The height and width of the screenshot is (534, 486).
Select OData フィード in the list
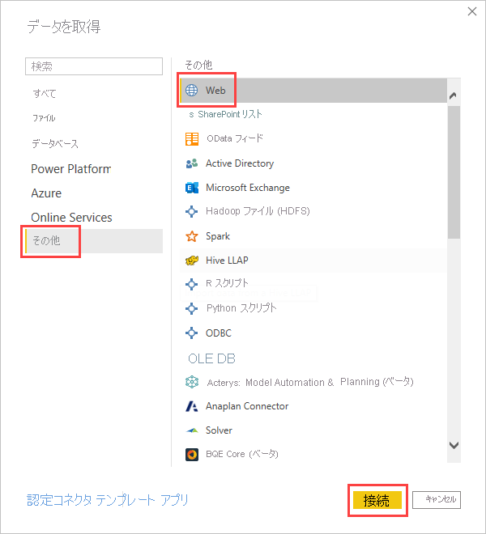click(235, 138)
